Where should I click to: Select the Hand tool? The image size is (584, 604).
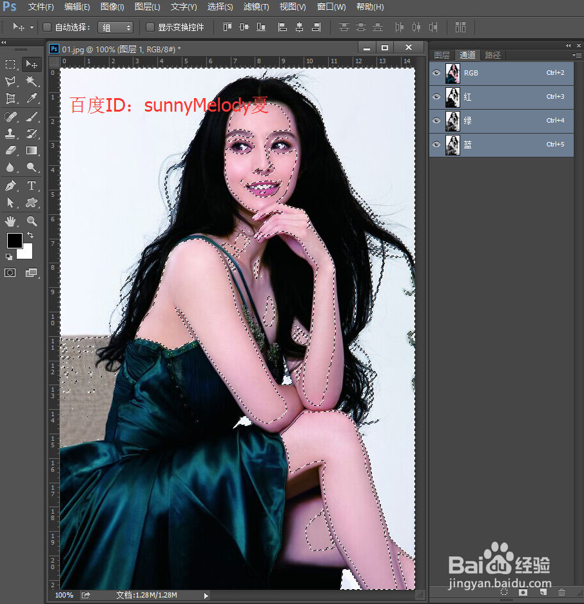click(10, 221)
